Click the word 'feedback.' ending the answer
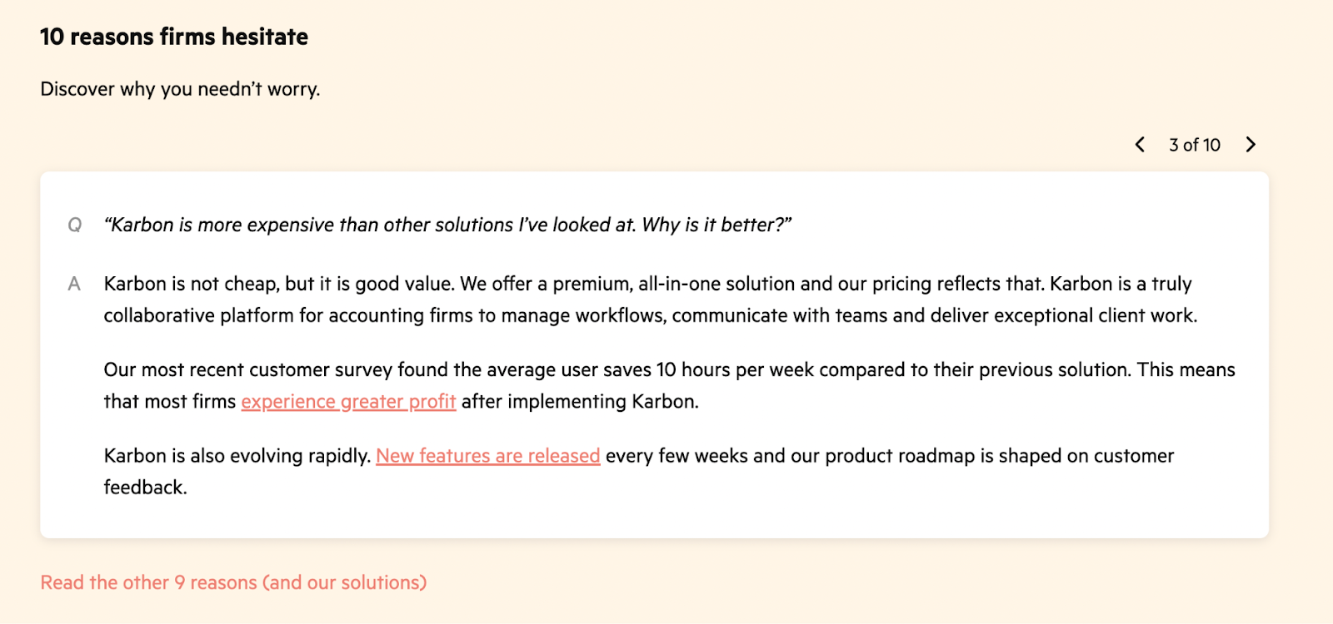The height and width of the screenshot is (624, 1333). pos(145,488)
